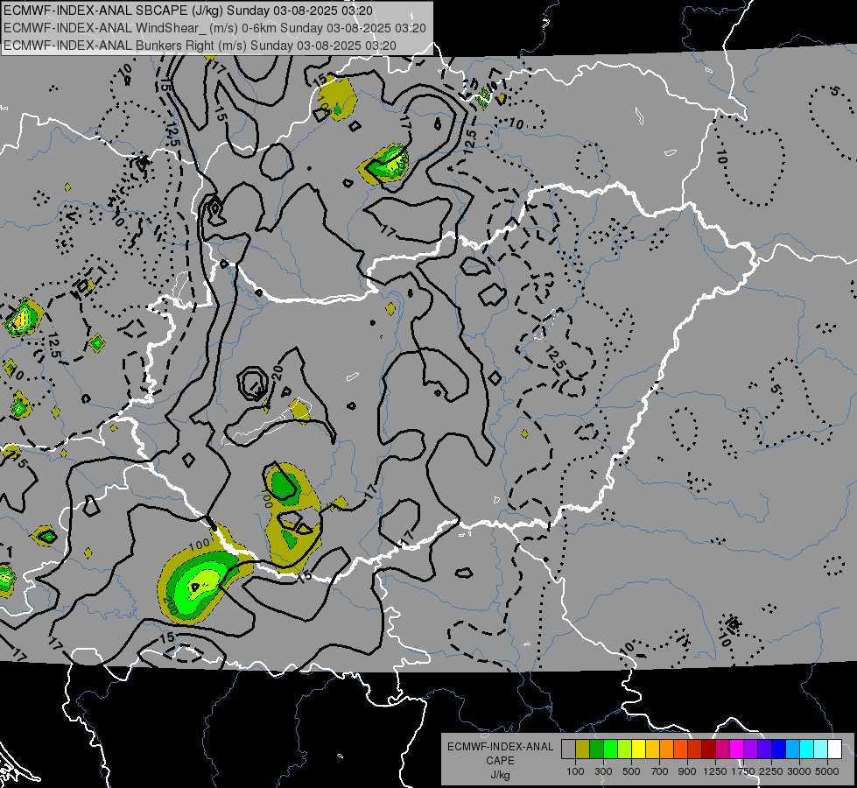857x788 pixels.
Task: Click the legend value 3000
Action: pyautogui.click(x=799, y=771)
